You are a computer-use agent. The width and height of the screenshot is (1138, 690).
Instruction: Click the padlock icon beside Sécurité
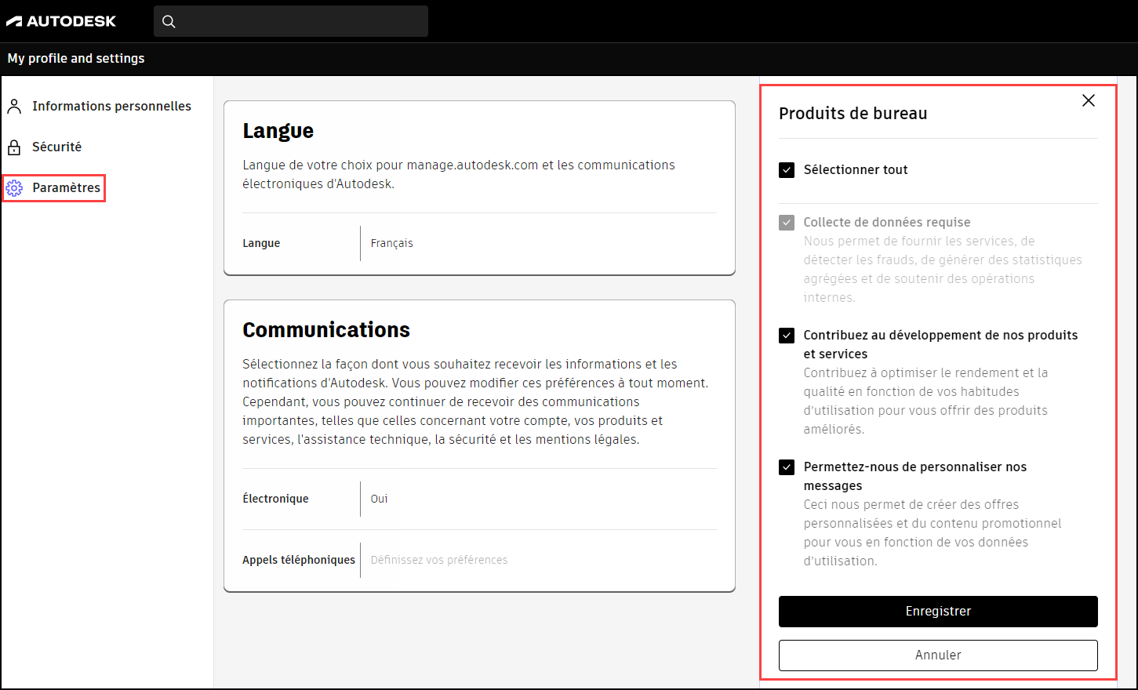click(x=13, y=147)
